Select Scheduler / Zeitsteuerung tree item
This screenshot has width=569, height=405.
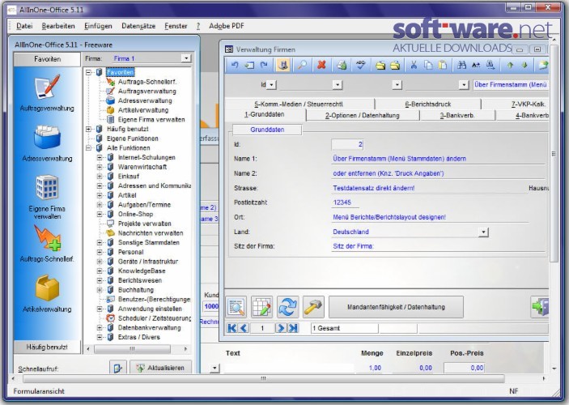click(155, 318)
